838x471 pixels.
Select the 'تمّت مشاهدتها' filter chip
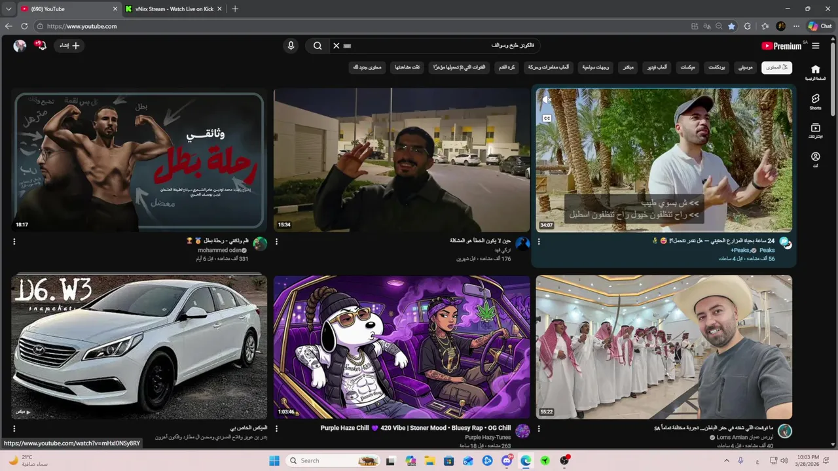pyautogui.click(x=407, y=67)
